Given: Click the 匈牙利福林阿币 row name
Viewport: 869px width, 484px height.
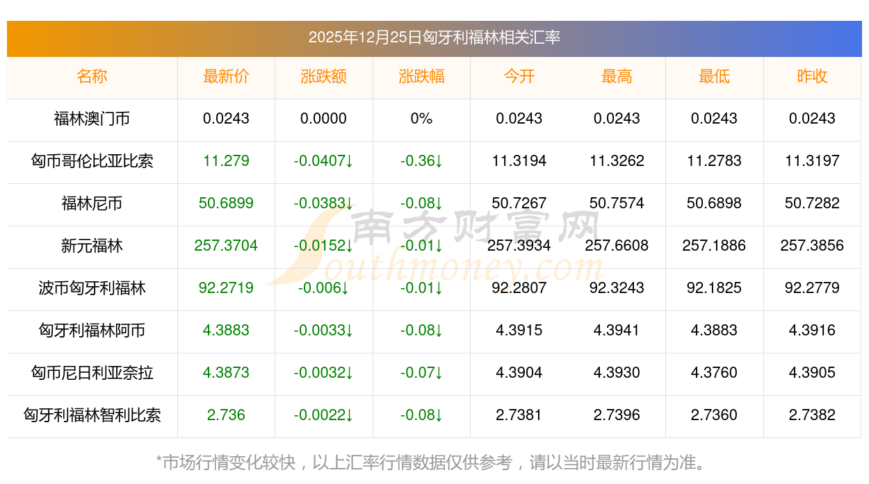Looking at the screenshot, I should [x=92, y=331].
